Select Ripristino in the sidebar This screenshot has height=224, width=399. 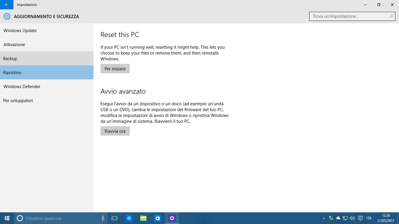[47, 73]
